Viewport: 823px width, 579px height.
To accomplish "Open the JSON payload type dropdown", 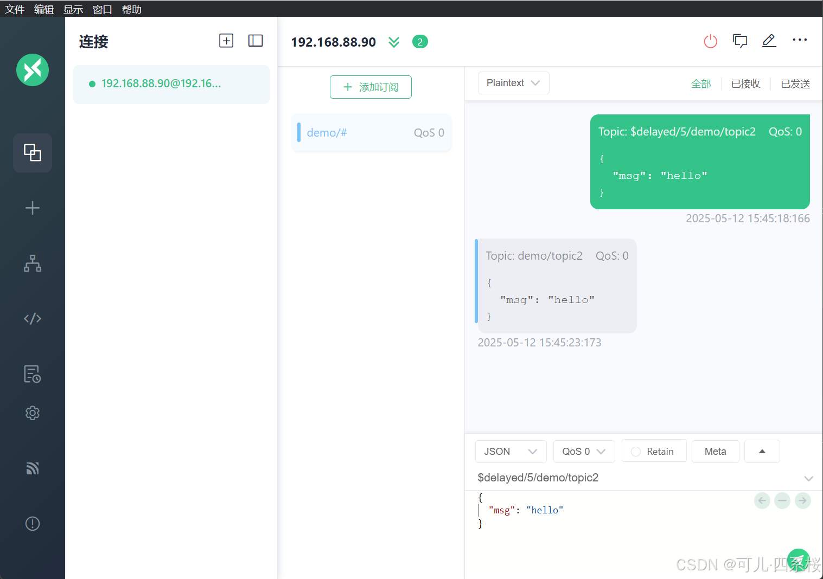I will (x=511, y=452).
